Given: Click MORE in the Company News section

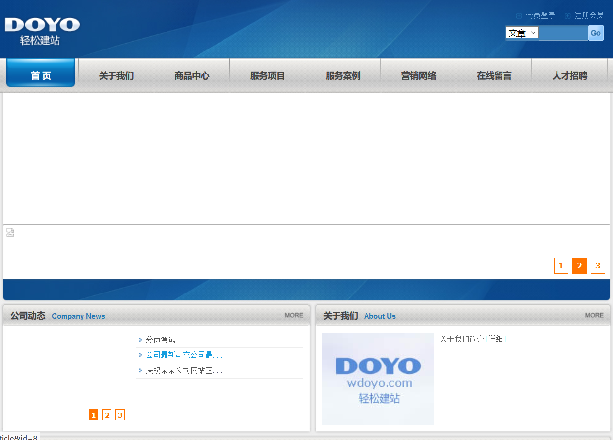Looking at the screenshot, I should point(293,315).
